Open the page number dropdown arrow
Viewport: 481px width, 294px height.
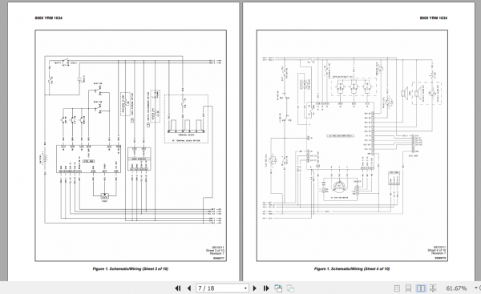click(245, 288)
